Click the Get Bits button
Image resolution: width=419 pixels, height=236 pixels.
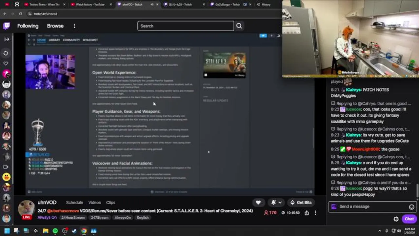click(x=300, y=203)
